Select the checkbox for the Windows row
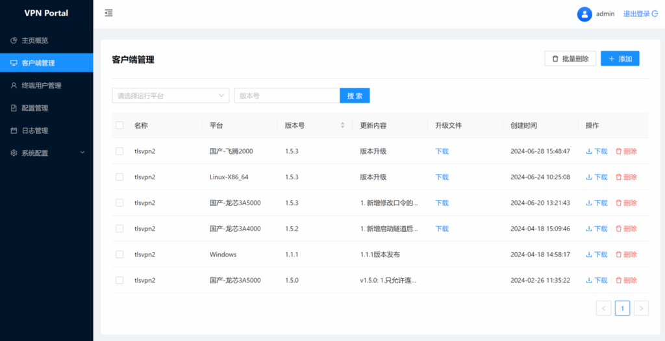 119,255
